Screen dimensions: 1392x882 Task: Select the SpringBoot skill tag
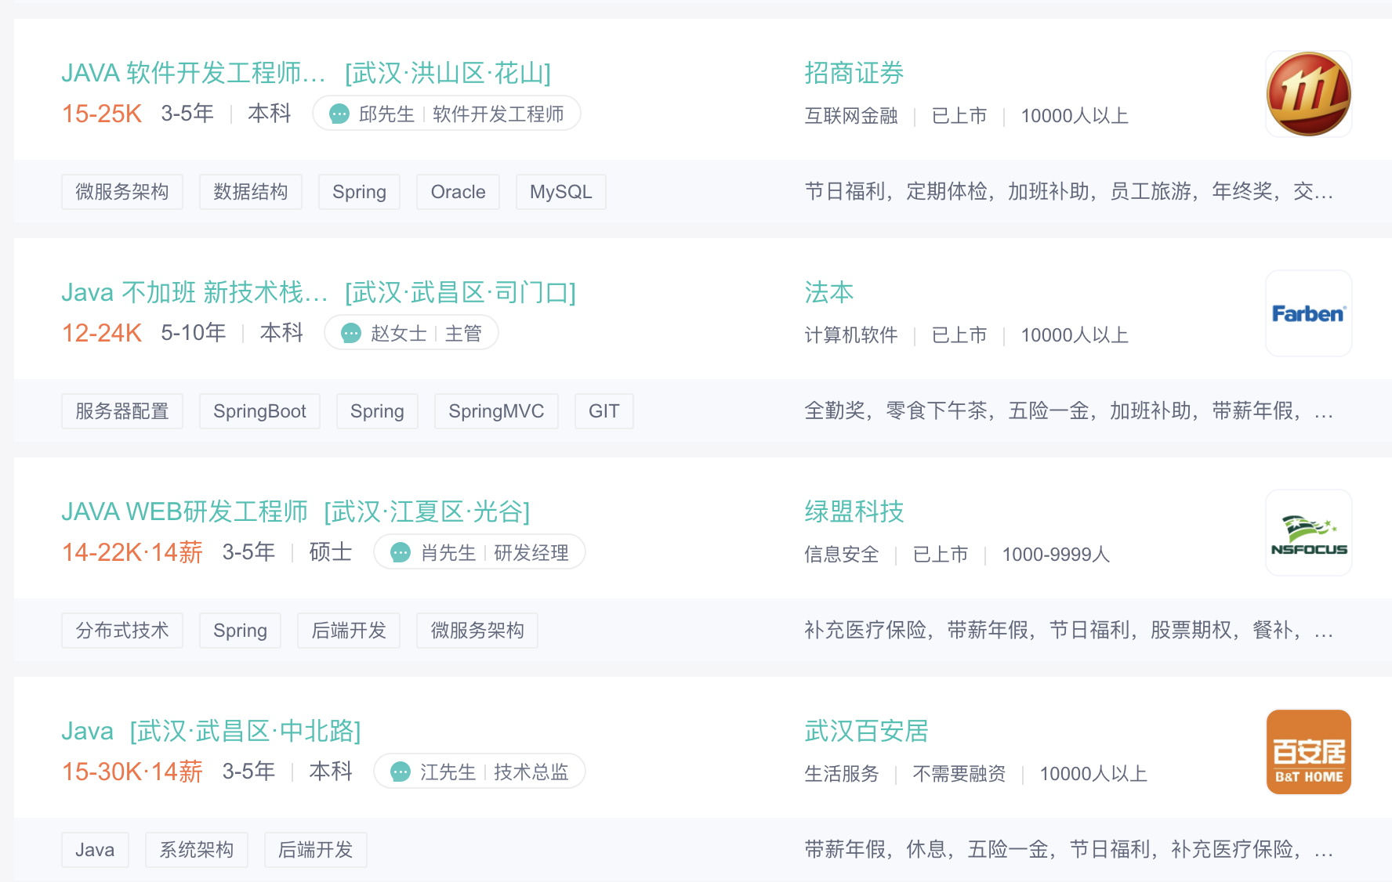pos(259,411)
